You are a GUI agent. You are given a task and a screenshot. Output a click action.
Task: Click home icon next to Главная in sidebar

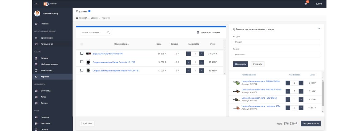[36, 24]
